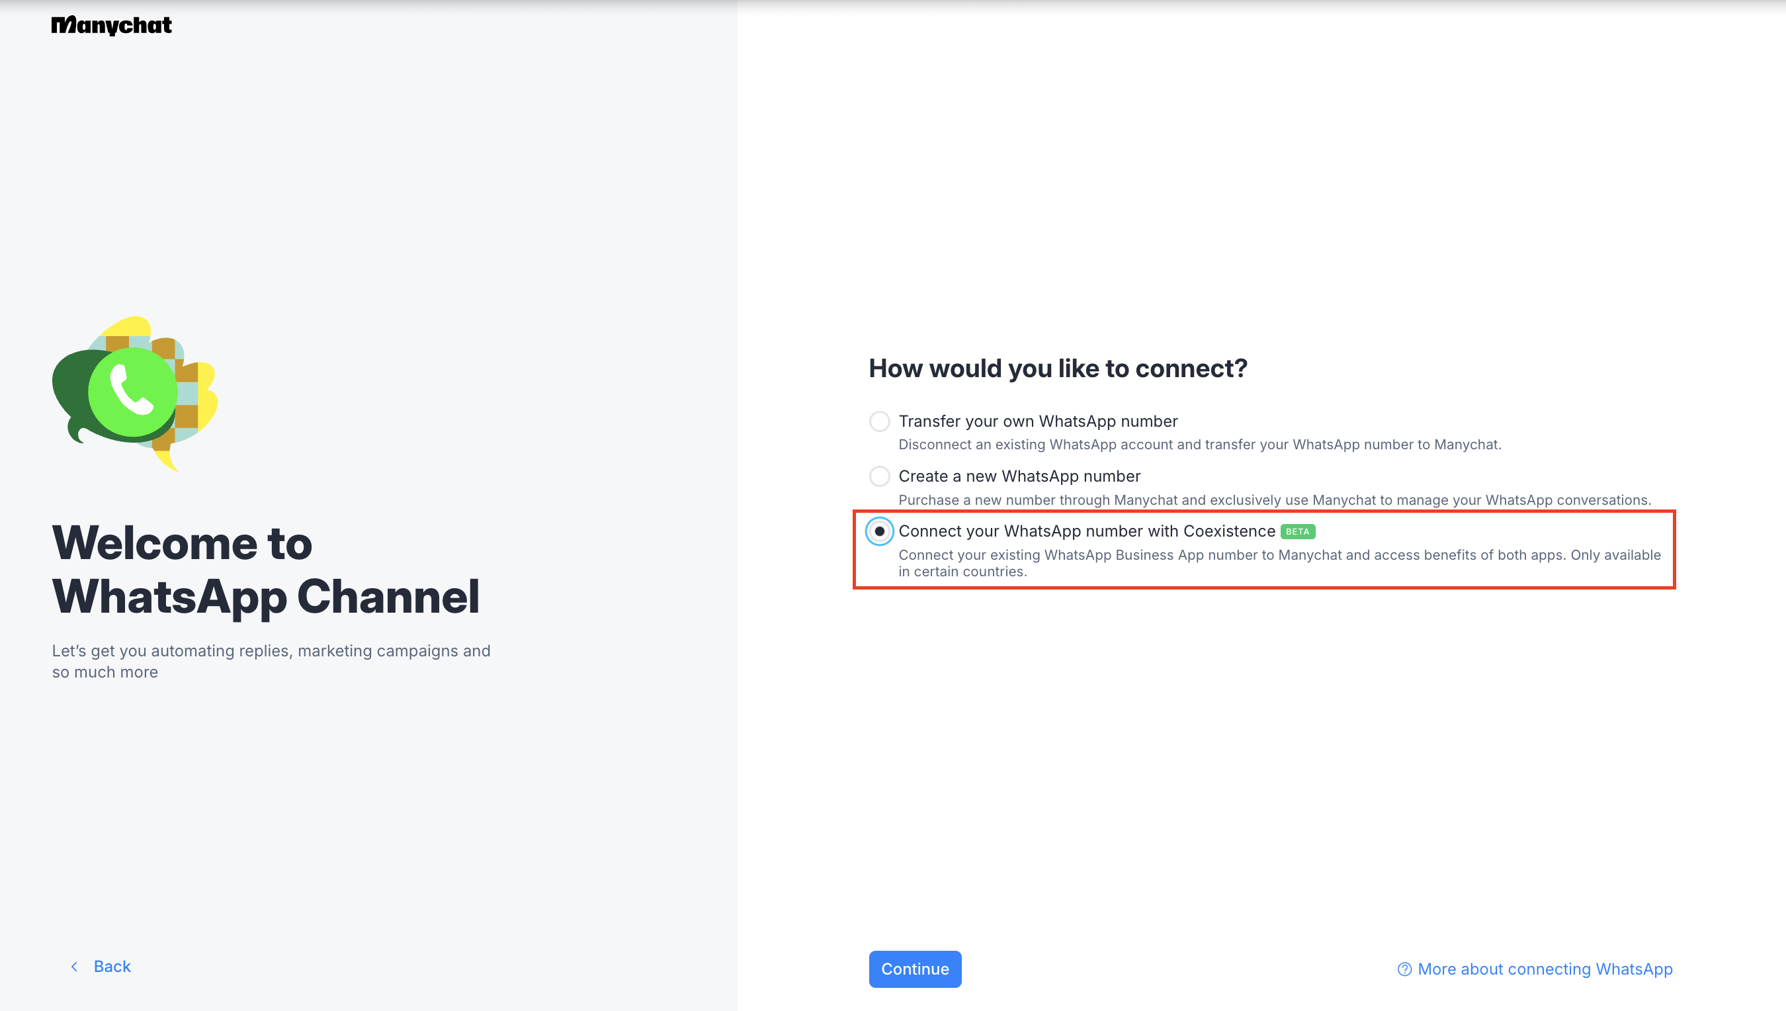Click the "How would you like to connect?" heading

click(1058, 369)
